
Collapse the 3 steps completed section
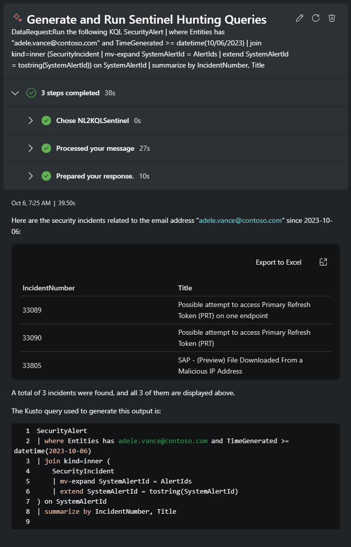[x=15, y=93]
